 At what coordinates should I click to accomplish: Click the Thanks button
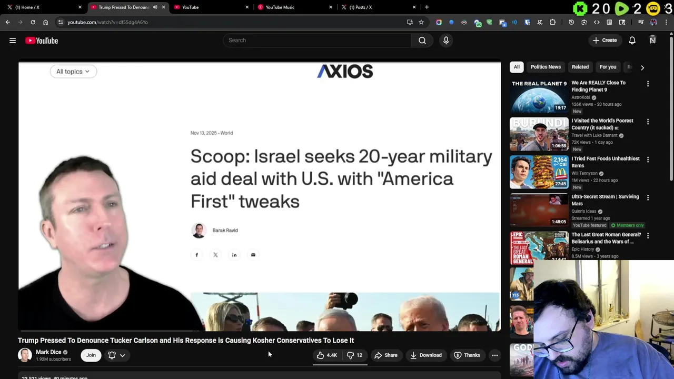[467, 355]
